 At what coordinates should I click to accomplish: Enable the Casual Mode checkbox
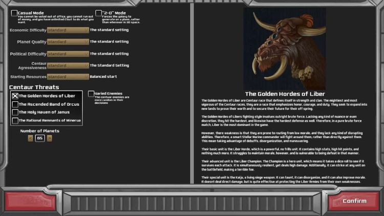[14, 13]
